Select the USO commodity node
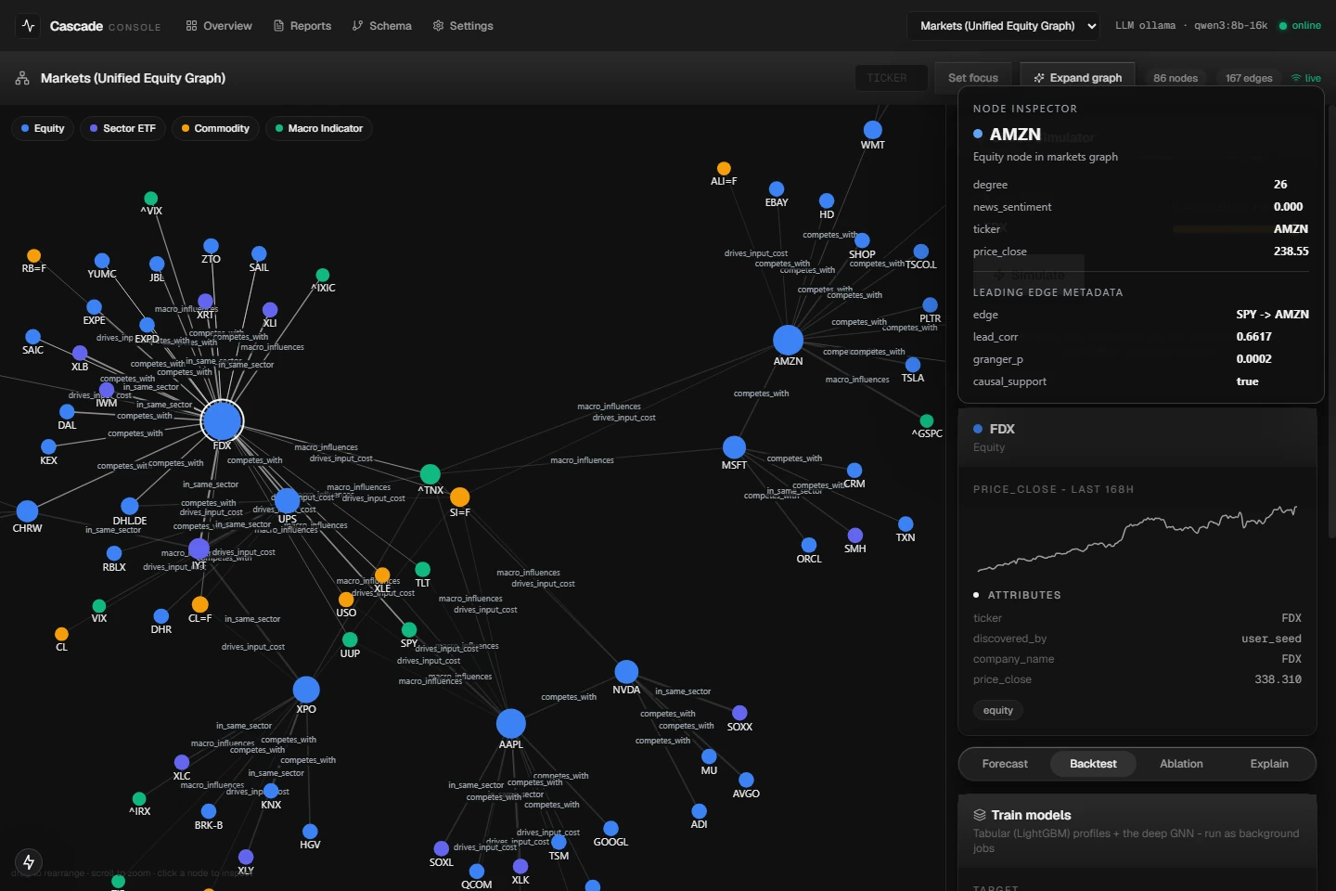 pyautogui.click(x=346, y=600)
